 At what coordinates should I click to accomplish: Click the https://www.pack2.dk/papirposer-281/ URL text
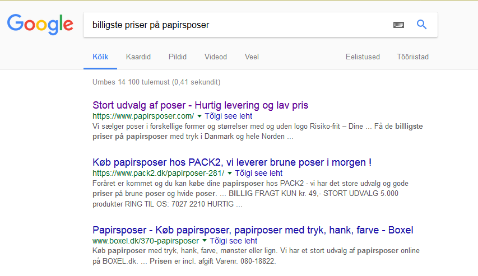(159, 174)
